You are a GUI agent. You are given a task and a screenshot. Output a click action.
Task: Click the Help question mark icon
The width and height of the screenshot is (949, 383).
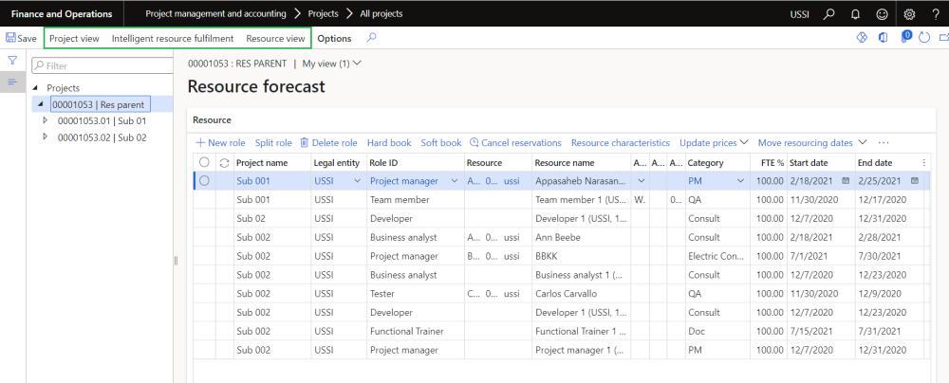934,14
